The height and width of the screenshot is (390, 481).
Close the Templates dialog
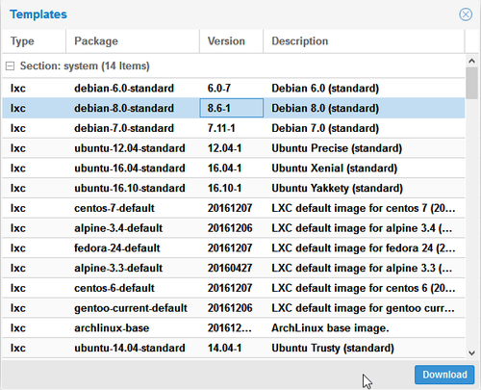pos(466,14)
